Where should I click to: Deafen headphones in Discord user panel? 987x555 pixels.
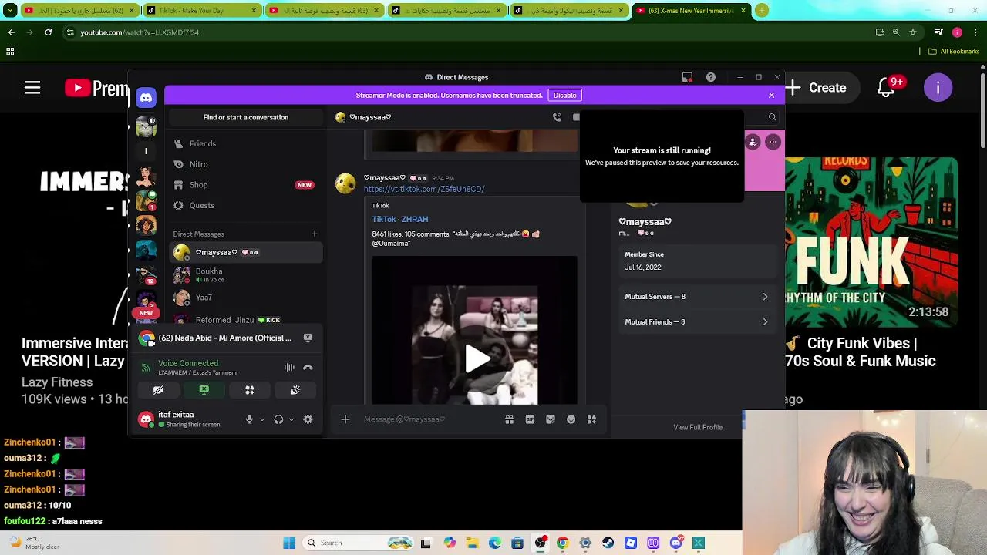[x=278, y=419]
